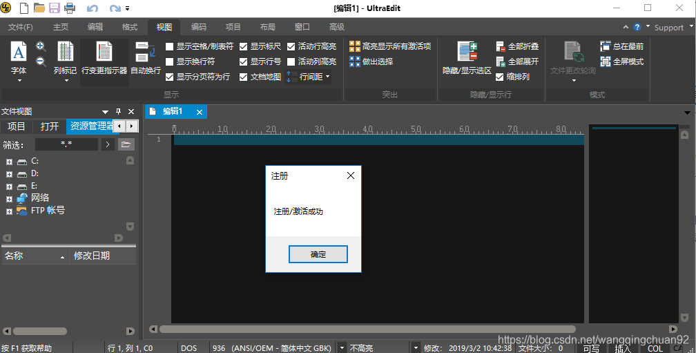Screen dimensions: 696x353
Task: Open quick access toolbar customize dropdown
Action: tap(127, 8)
